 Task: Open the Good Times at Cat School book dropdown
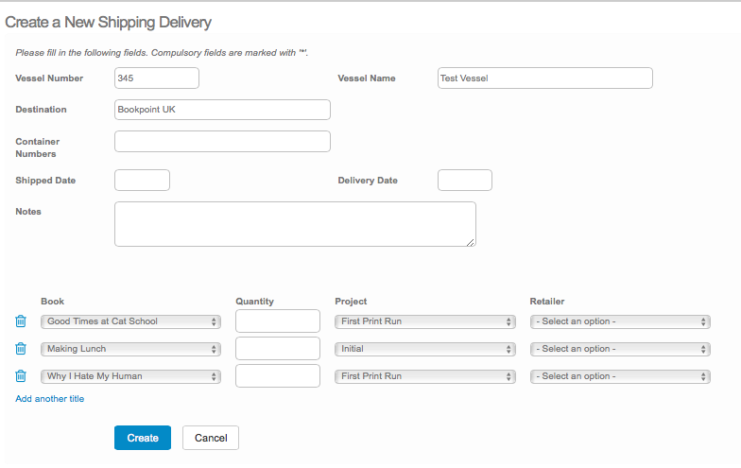point(131,321)
